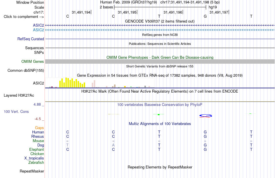
Task: Click the 'Sequences' track label
Action: click(34, 48)
